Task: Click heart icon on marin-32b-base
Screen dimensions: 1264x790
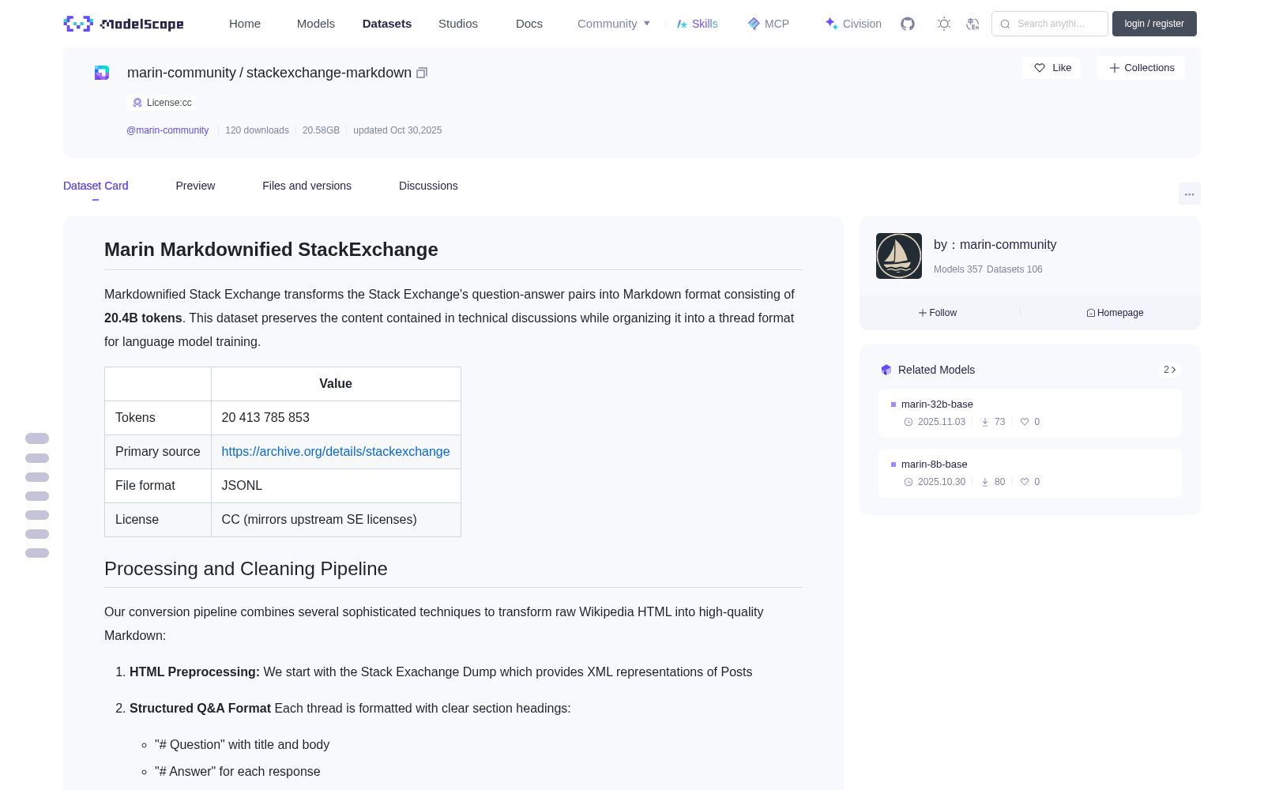Action: tap(1025, 422)
